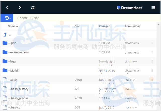Screen dimensions: 161x111
Task: Expand the dropdown arrow beside logs
Action: click(9, 62)
